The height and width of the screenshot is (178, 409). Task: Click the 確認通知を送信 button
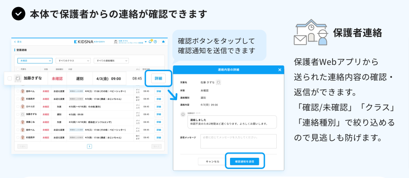(x=245, y=162)
